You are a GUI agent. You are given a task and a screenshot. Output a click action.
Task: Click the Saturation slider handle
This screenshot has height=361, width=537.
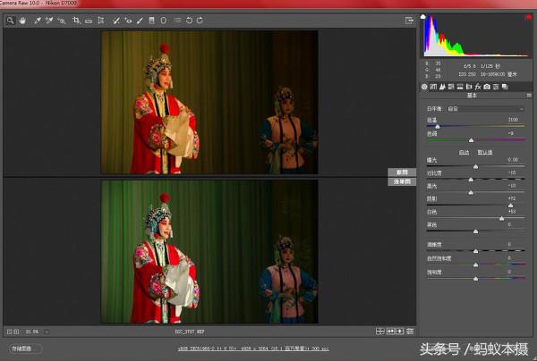[x=476, y=279]
